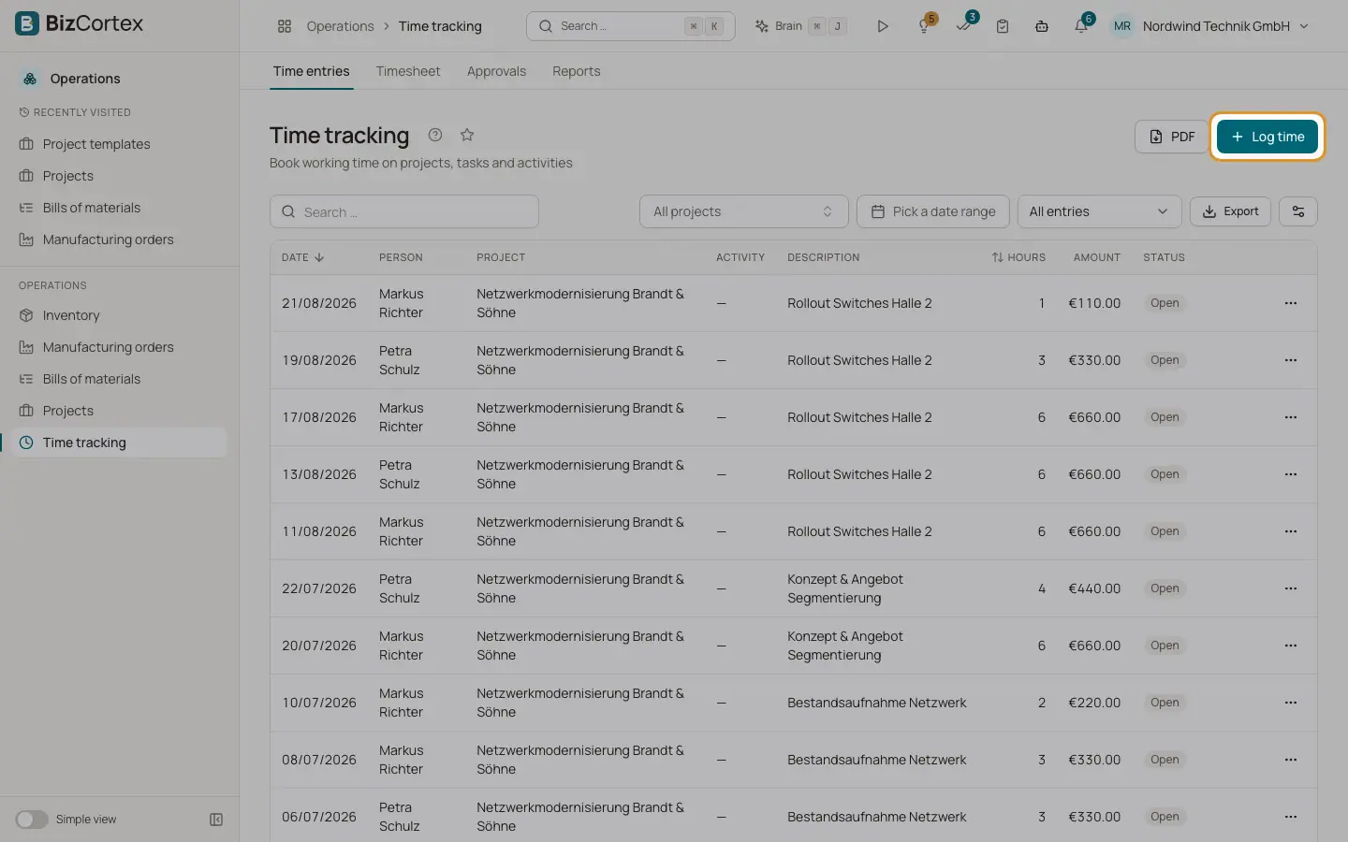This screenshot has height=842, width=1348.
Task: Switch to the Timesheet tab
Action: coord(408,71)
